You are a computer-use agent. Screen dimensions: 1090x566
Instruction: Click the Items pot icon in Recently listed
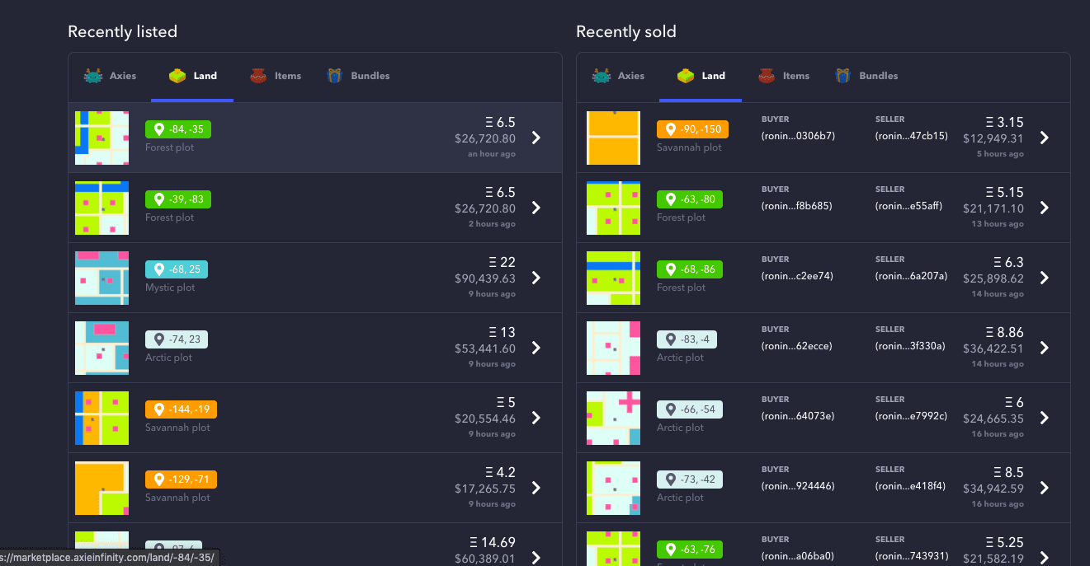[x=259, y=76]
